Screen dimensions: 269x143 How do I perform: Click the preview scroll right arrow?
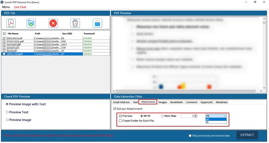261,91
